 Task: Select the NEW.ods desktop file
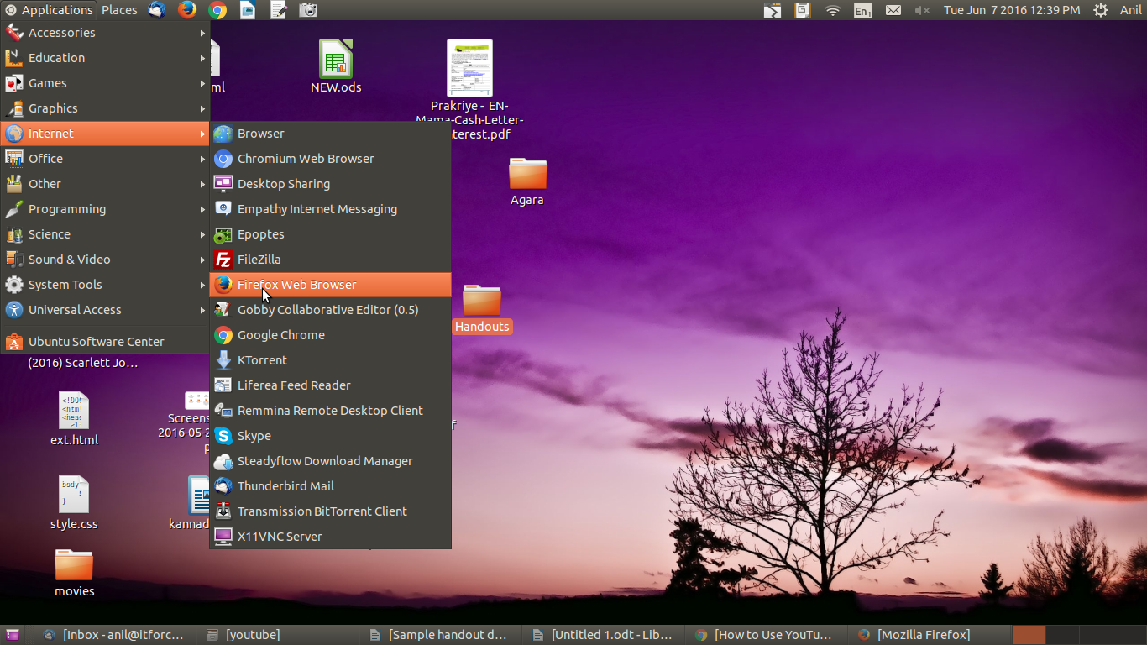(336, 66)
